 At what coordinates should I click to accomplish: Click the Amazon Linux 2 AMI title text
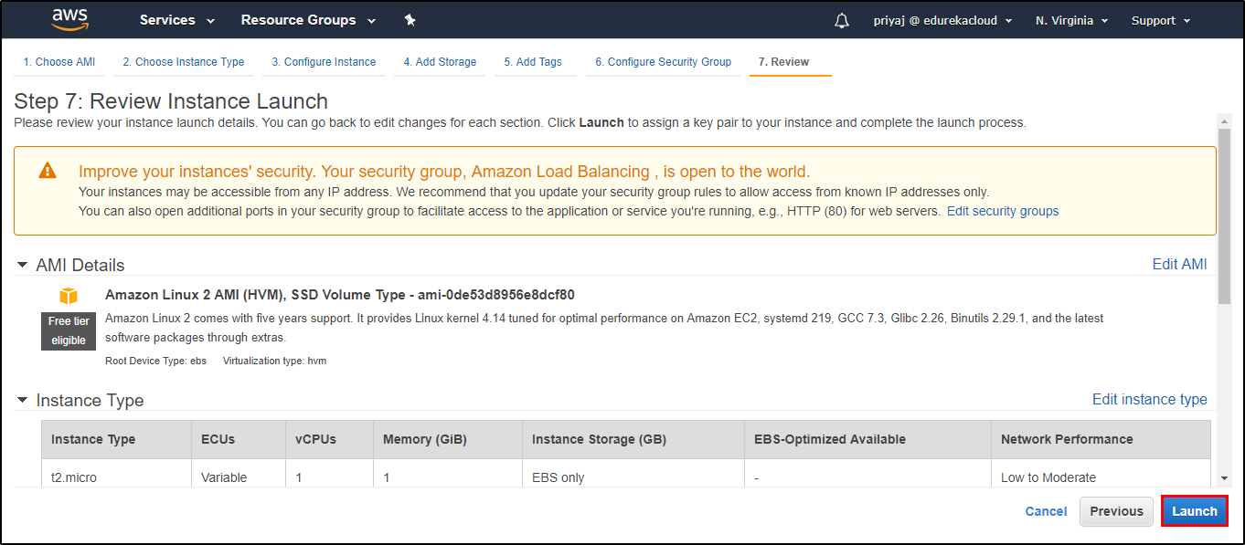coord(340,294)
